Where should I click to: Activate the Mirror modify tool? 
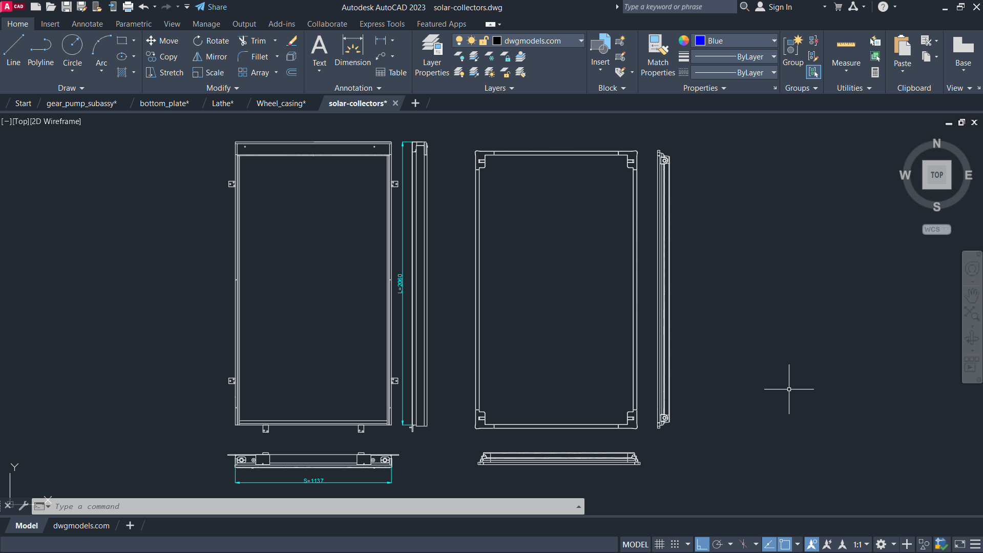(210, 57)
